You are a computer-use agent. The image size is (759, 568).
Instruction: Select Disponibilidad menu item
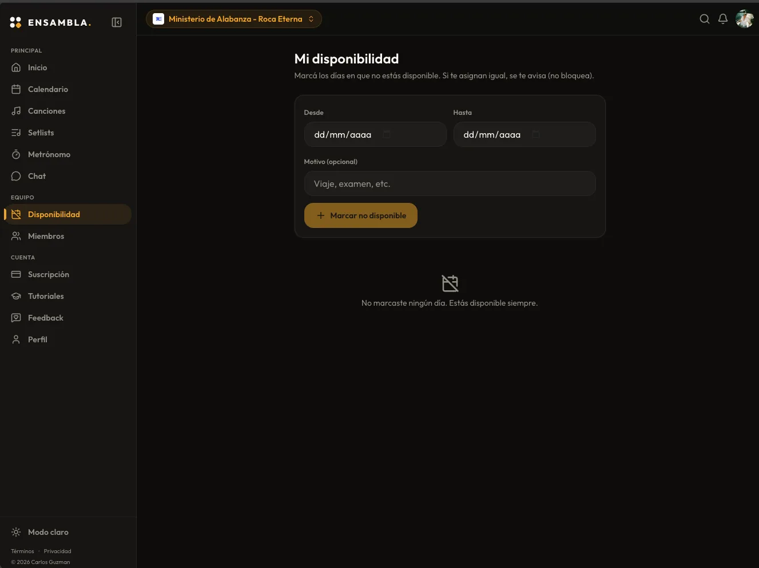tap(68, 214)
